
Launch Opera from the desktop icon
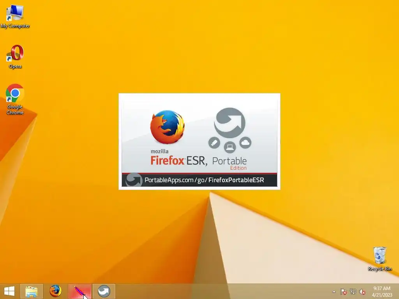tap(15, 56)
